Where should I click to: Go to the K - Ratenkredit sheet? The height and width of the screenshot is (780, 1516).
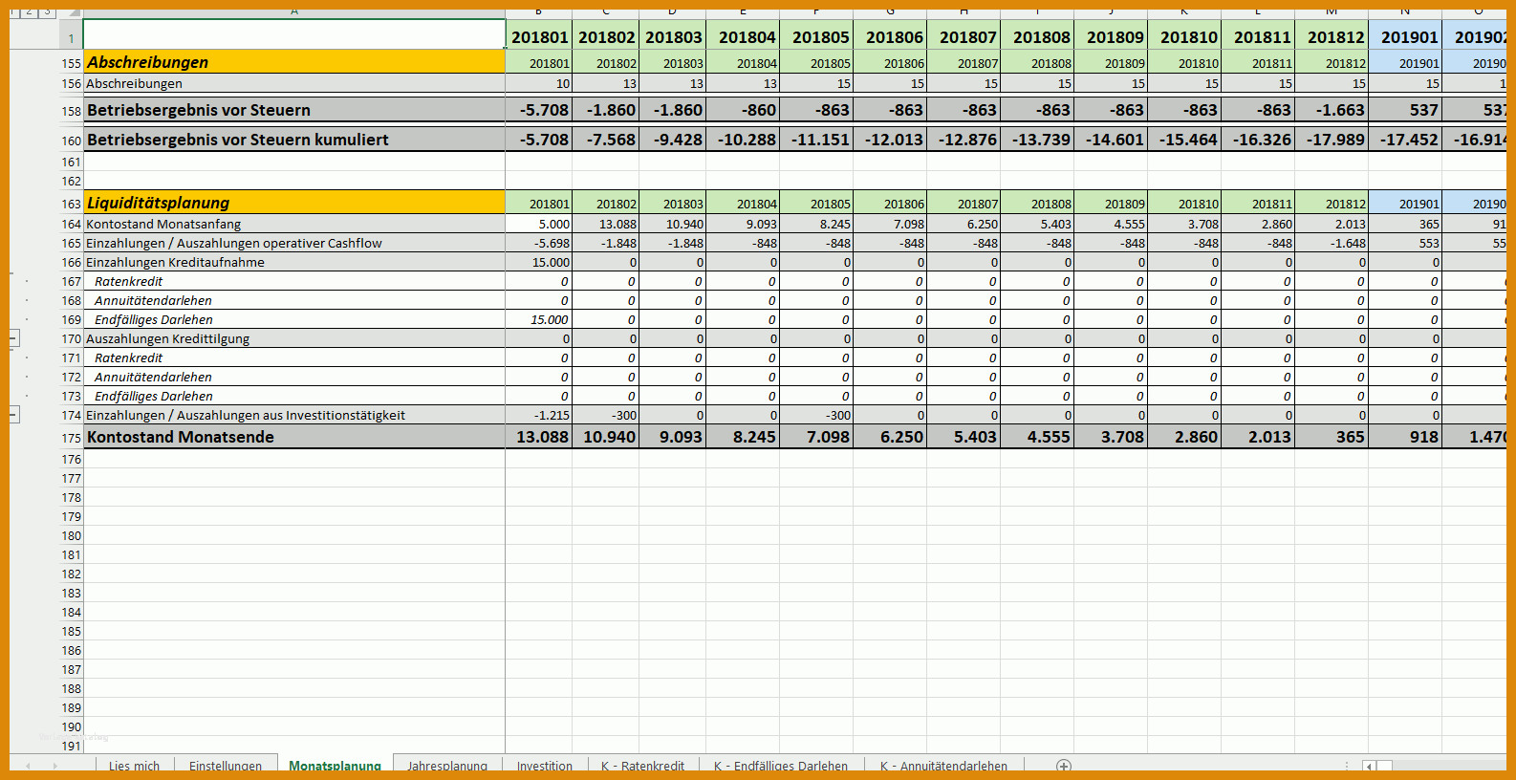tap(642, 766)
